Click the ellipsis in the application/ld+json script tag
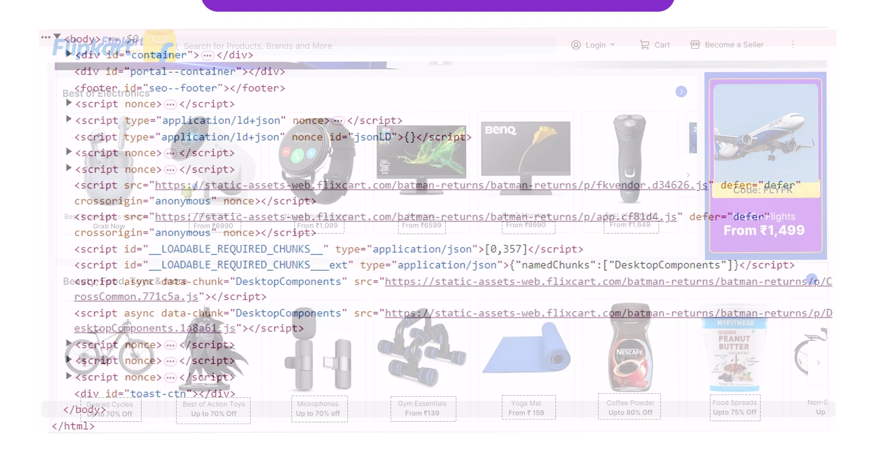 coord(339,120)
